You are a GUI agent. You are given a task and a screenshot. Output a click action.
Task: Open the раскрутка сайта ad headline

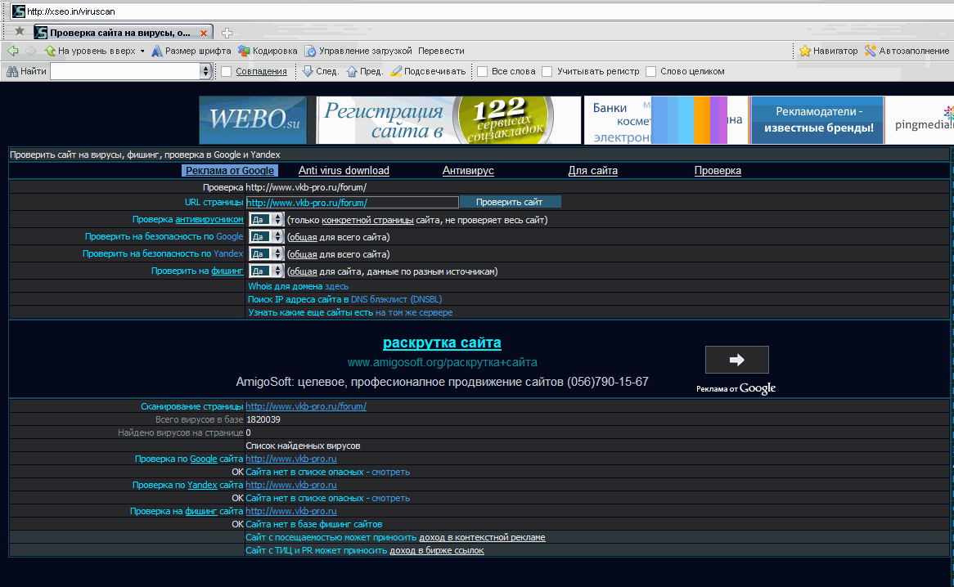click(442, 343)
